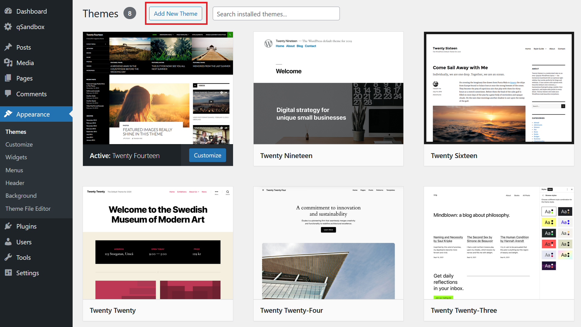Open the Plugins menu label
Screen dimensions: 581x327
pyautogui.click(x=26, y=226)
